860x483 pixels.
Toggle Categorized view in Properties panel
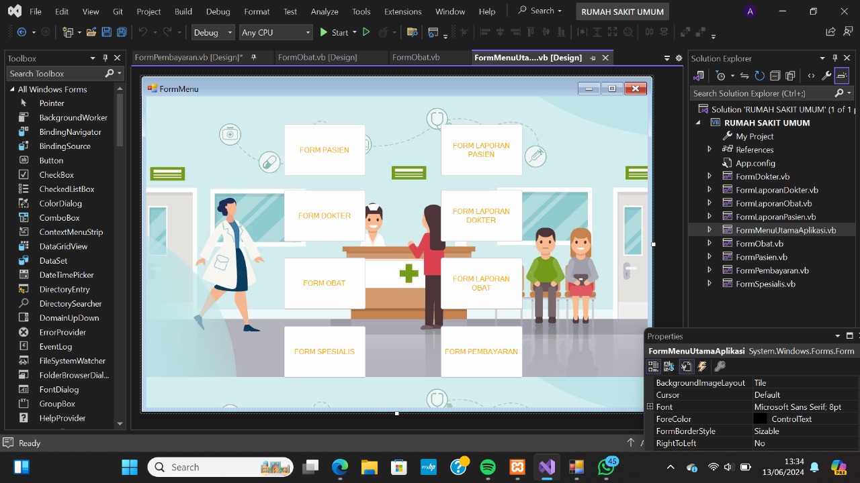pos(653,366)
